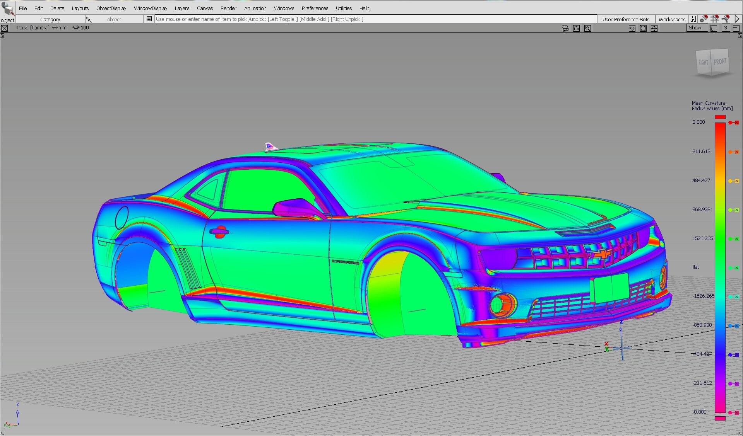This screenshot has height=436, width=743.
Task: Click the video camera viewport icon
Action: point(576,28)
